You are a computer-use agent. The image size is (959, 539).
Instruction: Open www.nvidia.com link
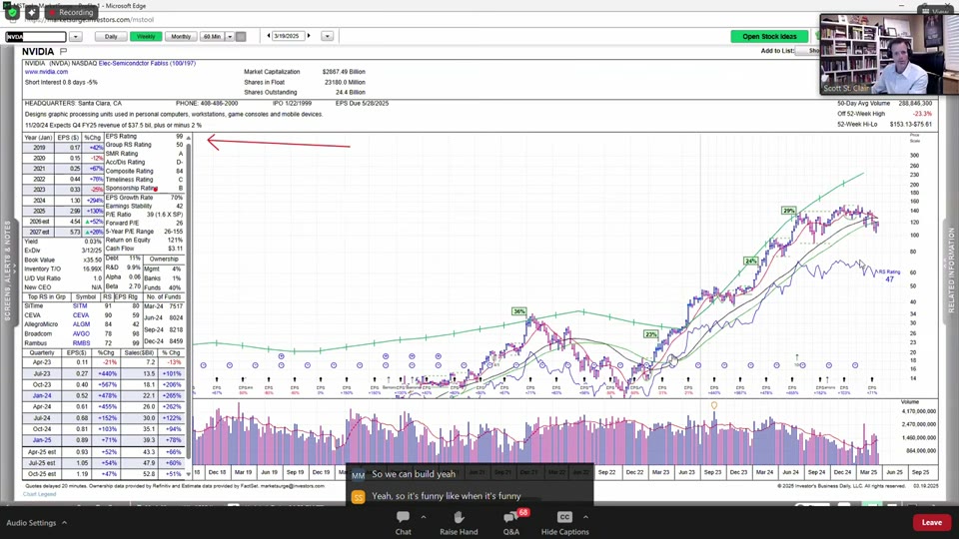[47, 72]
